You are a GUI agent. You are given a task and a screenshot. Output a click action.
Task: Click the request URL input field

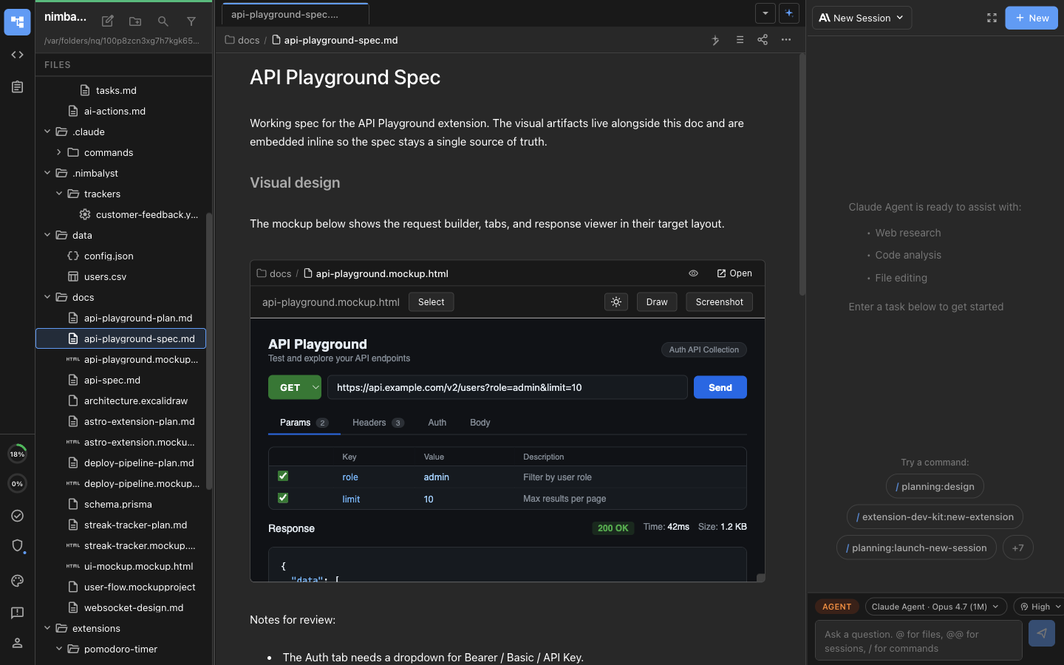pyautogui.click(x=508, y=387)
